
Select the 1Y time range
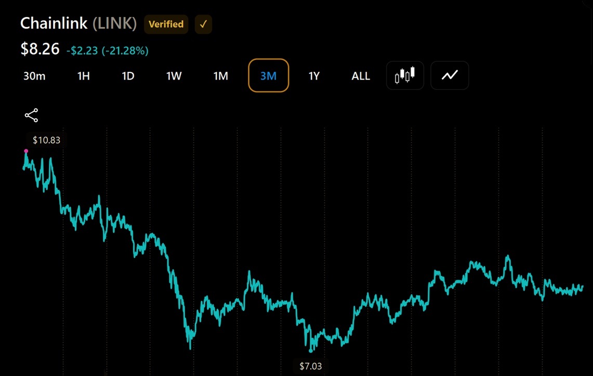click(314, 76)
